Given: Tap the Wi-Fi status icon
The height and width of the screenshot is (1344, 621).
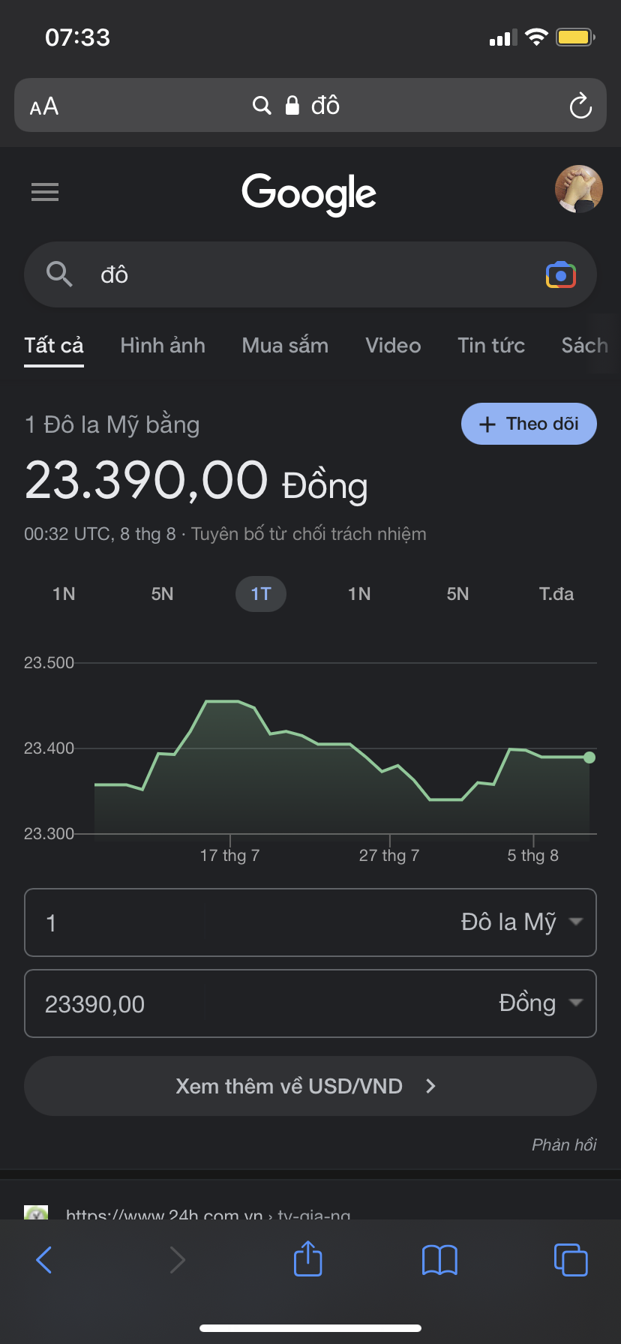Looking at the screenshot, I should click(536, 37).
